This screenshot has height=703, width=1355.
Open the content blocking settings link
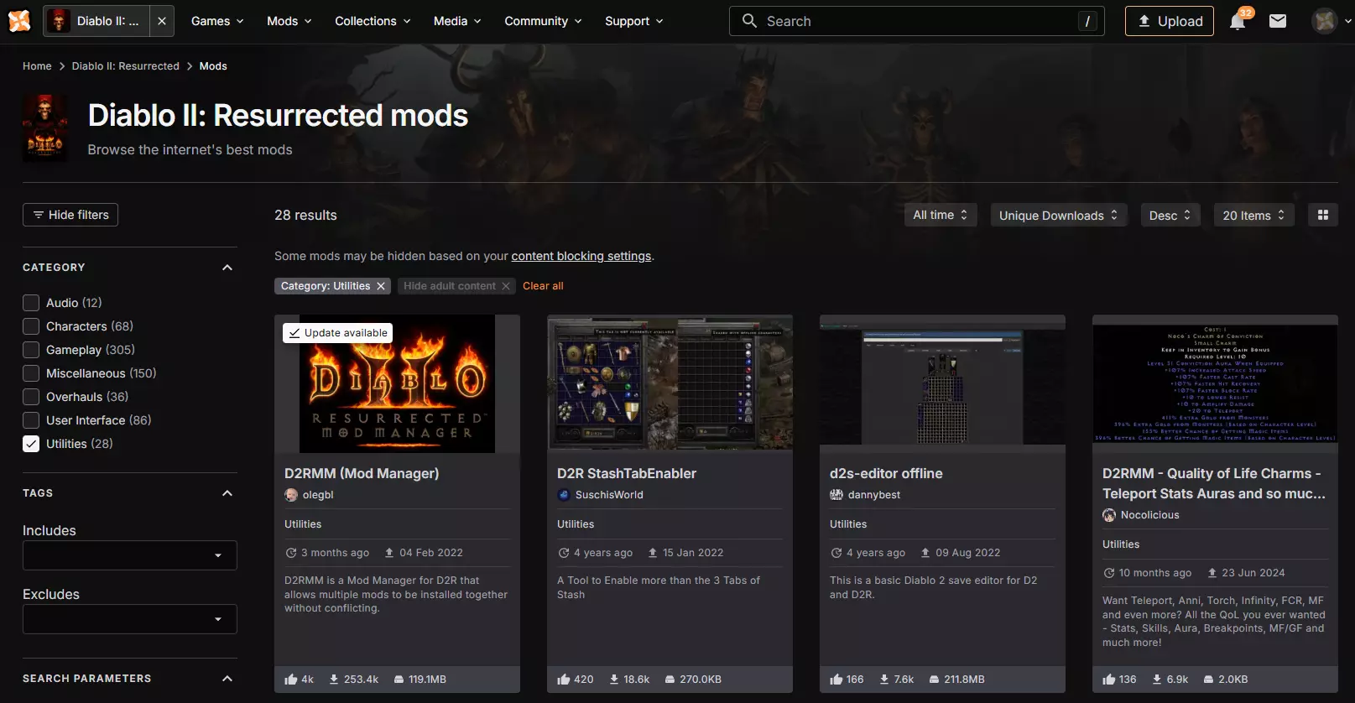click(581, 256)
